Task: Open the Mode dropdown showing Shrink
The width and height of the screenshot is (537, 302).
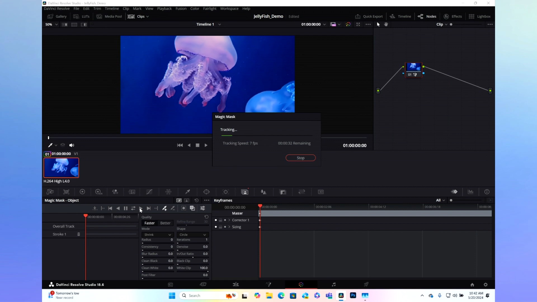Action: [x=157, y=235]
